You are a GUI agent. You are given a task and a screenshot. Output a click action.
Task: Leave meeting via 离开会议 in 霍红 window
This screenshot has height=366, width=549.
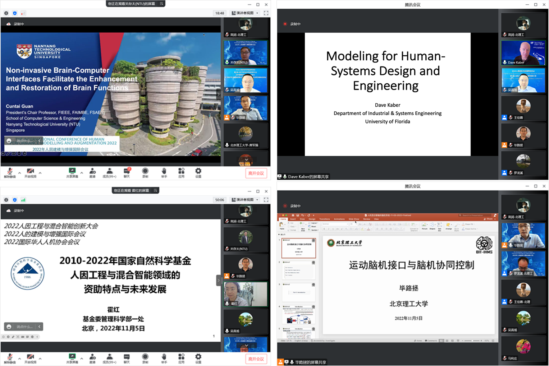pos(256,359)
